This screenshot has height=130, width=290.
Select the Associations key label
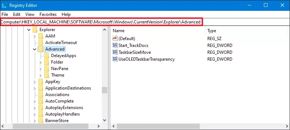57,95
